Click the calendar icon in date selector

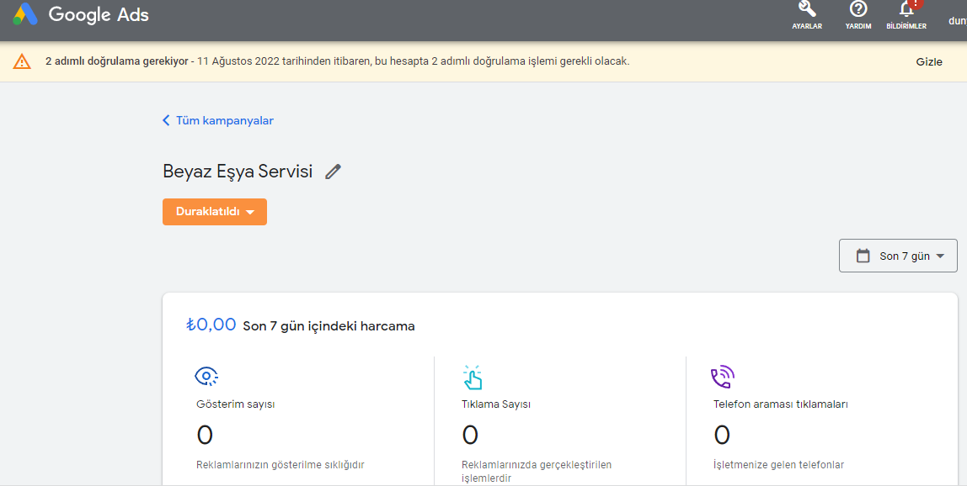(863, 256)
